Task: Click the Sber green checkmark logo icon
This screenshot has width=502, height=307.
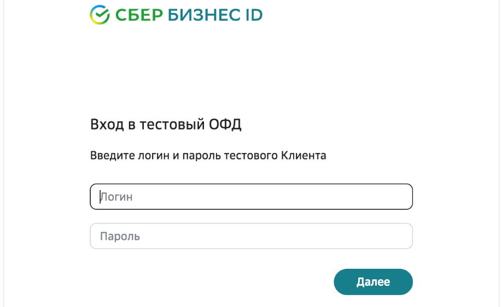Action: click(100, 14)
